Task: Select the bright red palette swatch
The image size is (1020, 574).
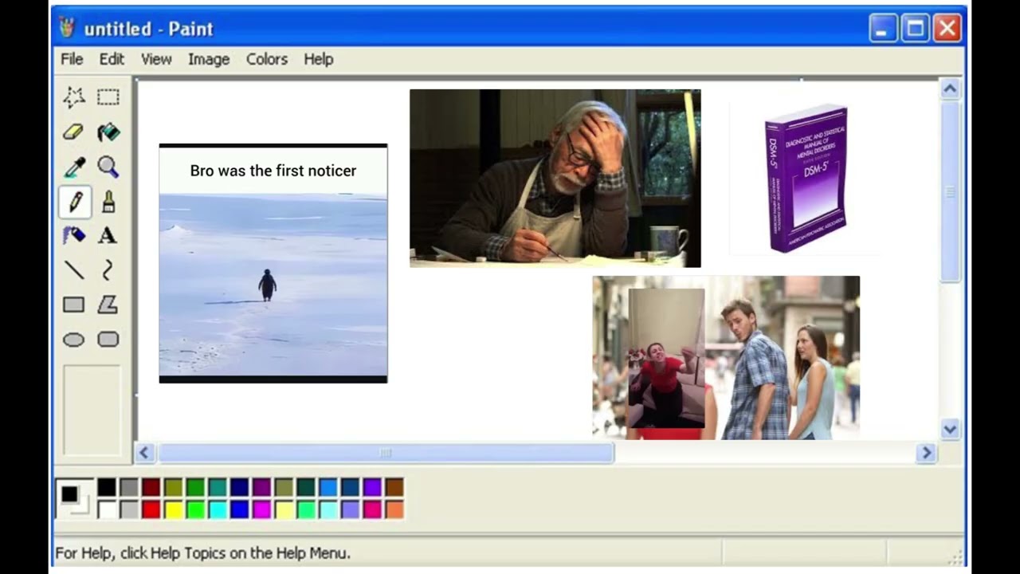Action: (x=151, y=509)
